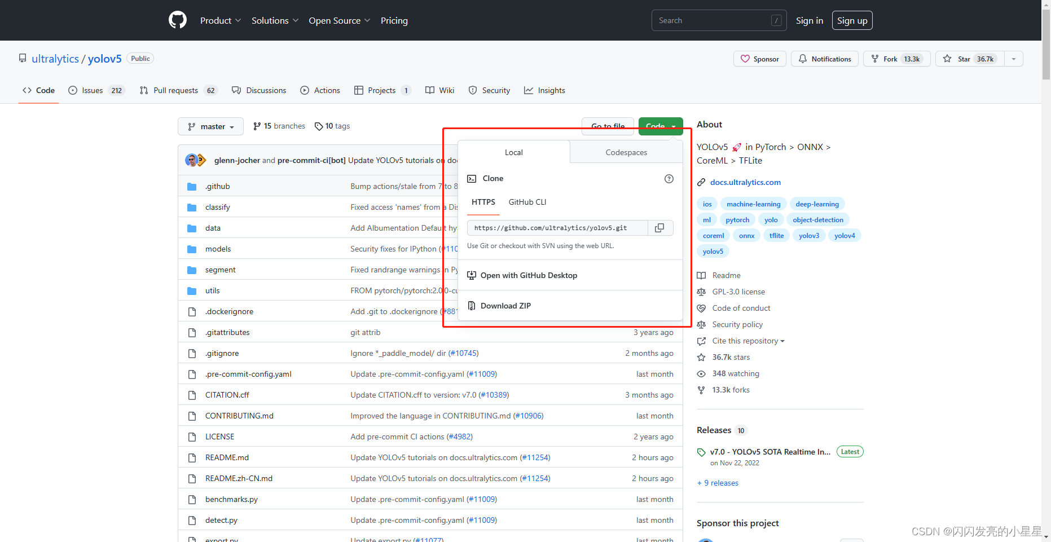Click the Download ZIP archive icon
The height and width of the screenshot is (542, 1051).
[472, 306]
